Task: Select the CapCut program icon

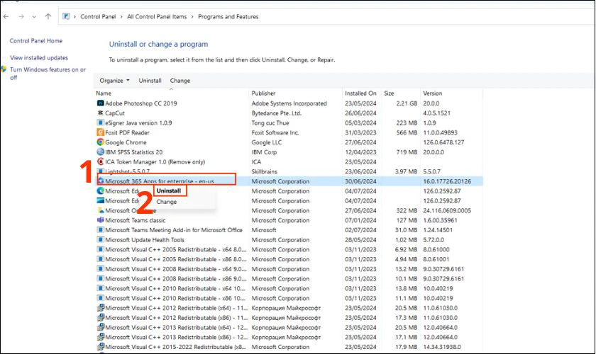Action: point(100,113)
